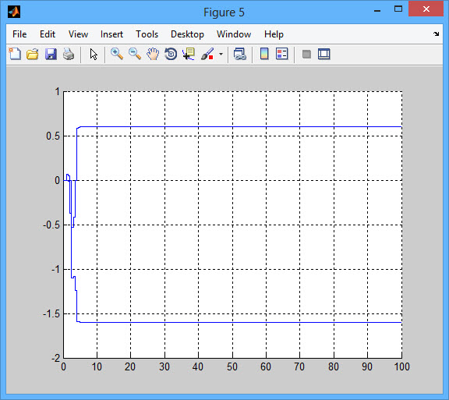
Task: Open file with the folder icon
Action: (33, 54)
